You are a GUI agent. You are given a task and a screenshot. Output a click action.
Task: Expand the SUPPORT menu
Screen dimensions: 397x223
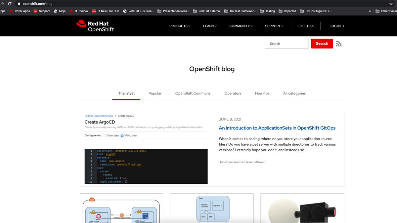[x=274, y=26]
